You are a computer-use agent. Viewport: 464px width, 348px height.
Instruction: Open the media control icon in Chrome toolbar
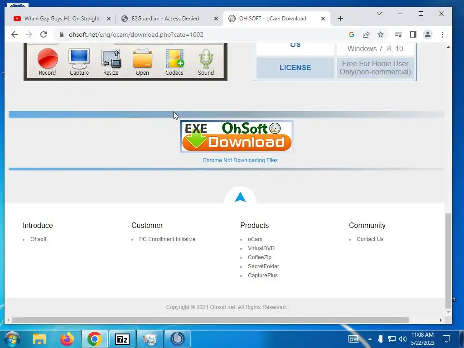[398, 34]
